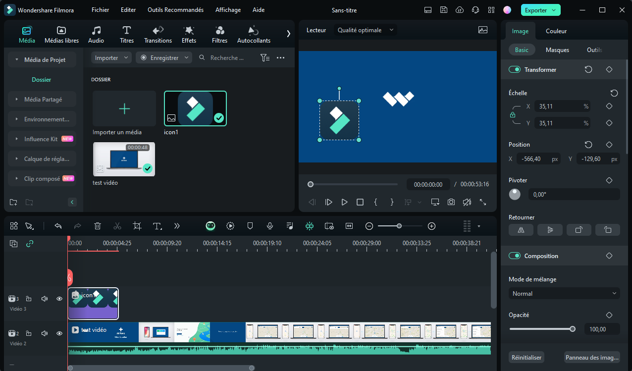Show more media tabs with right chevron
Viewport: 632px width, 371px height.
(x=289, y=34)
